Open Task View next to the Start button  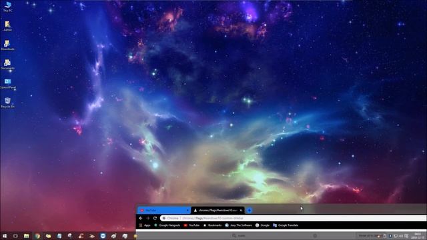point(15,236)
